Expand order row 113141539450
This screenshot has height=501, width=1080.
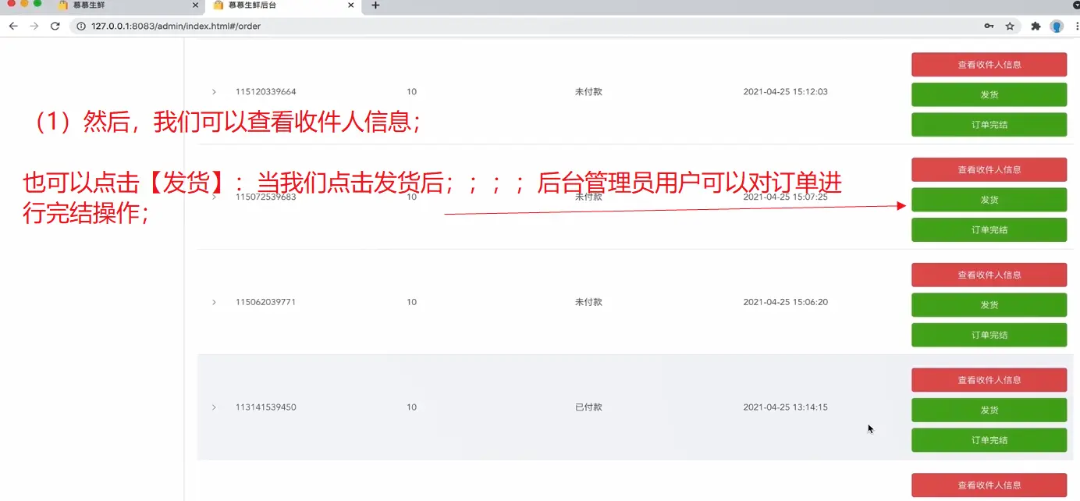(x=214, y=407)
